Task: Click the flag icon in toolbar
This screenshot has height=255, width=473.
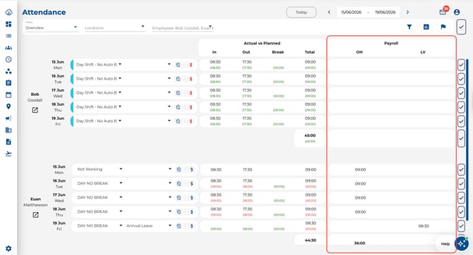Action: (443, 27)
